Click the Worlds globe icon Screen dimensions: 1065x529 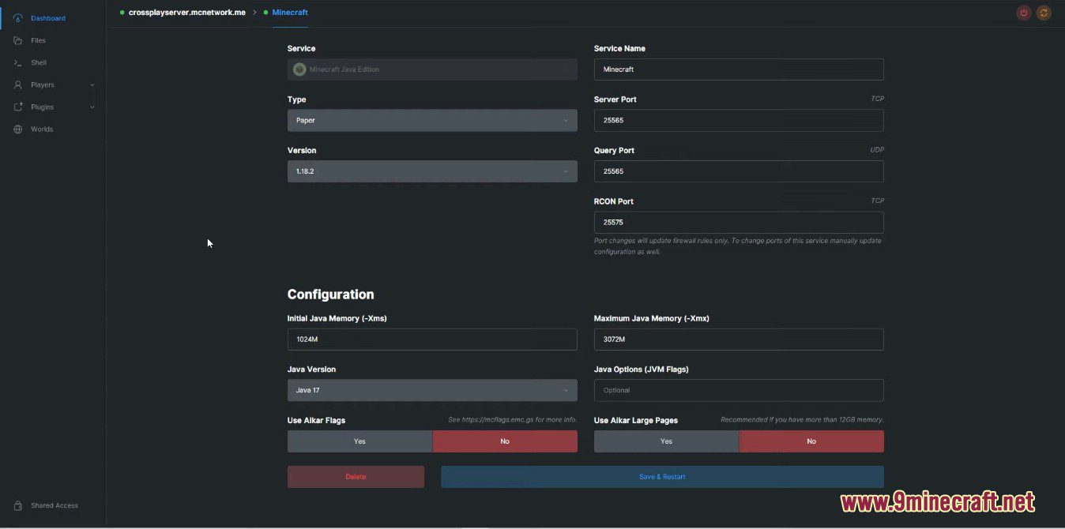coord(18,129)
